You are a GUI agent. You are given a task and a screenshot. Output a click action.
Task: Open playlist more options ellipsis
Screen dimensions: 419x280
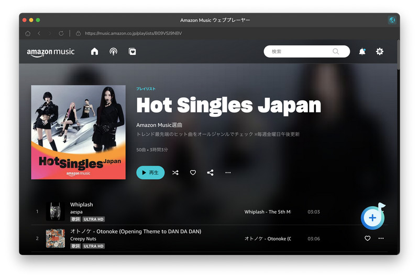[228, 172]
